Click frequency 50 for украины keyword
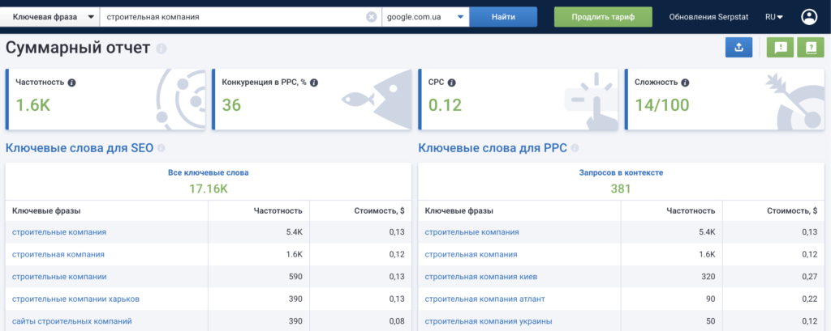This screenshot has width=831, height=331. pos(710,321)
